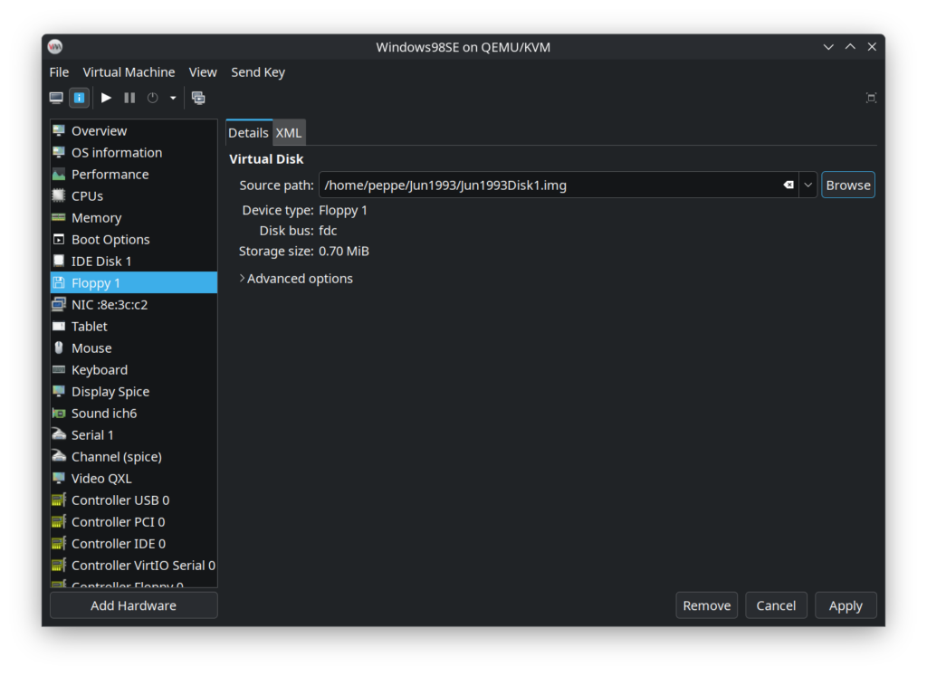Click the Browse button

pyautogui.click(x=847, y=185)
